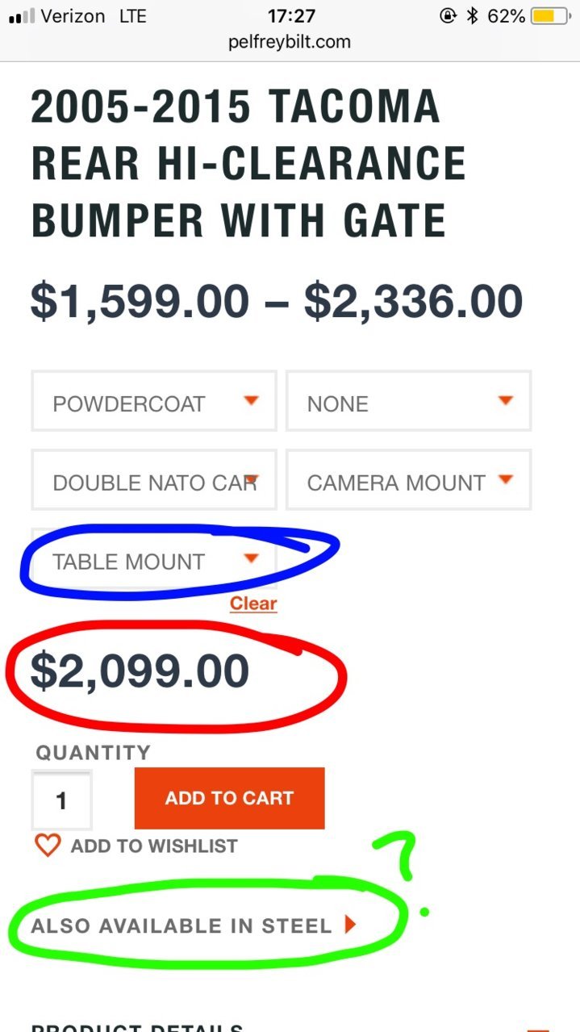Tap the battery indicator in status bar

(553, 16)
